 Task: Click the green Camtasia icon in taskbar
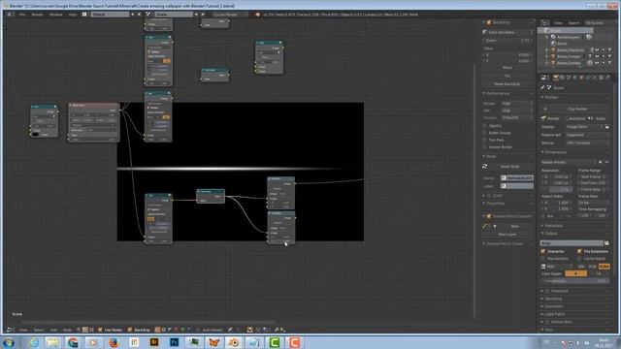(x=274, y=342)
